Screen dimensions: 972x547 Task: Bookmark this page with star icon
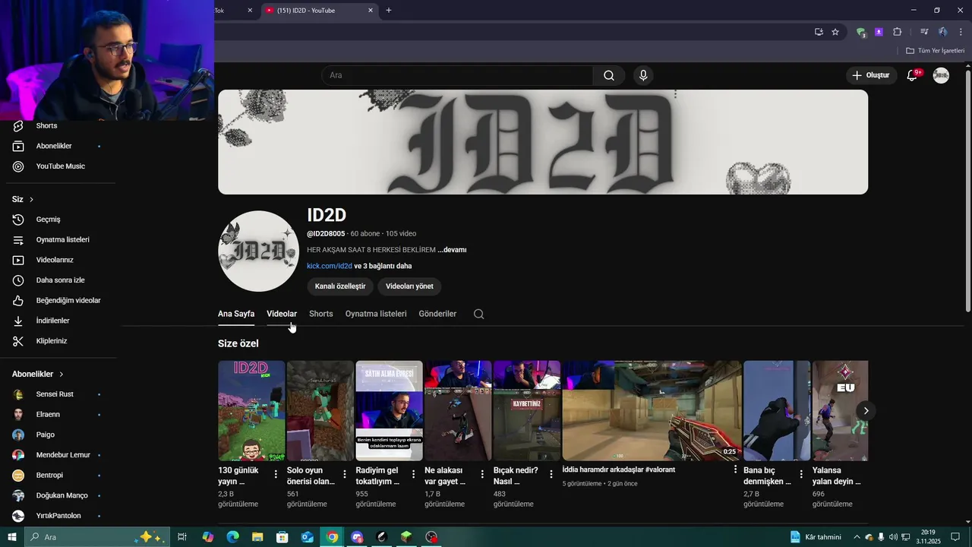tap(835, 32)
